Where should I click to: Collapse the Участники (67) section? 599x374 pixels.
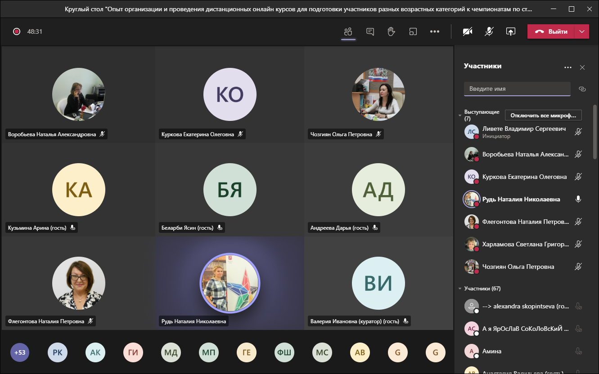pos(460,289)
